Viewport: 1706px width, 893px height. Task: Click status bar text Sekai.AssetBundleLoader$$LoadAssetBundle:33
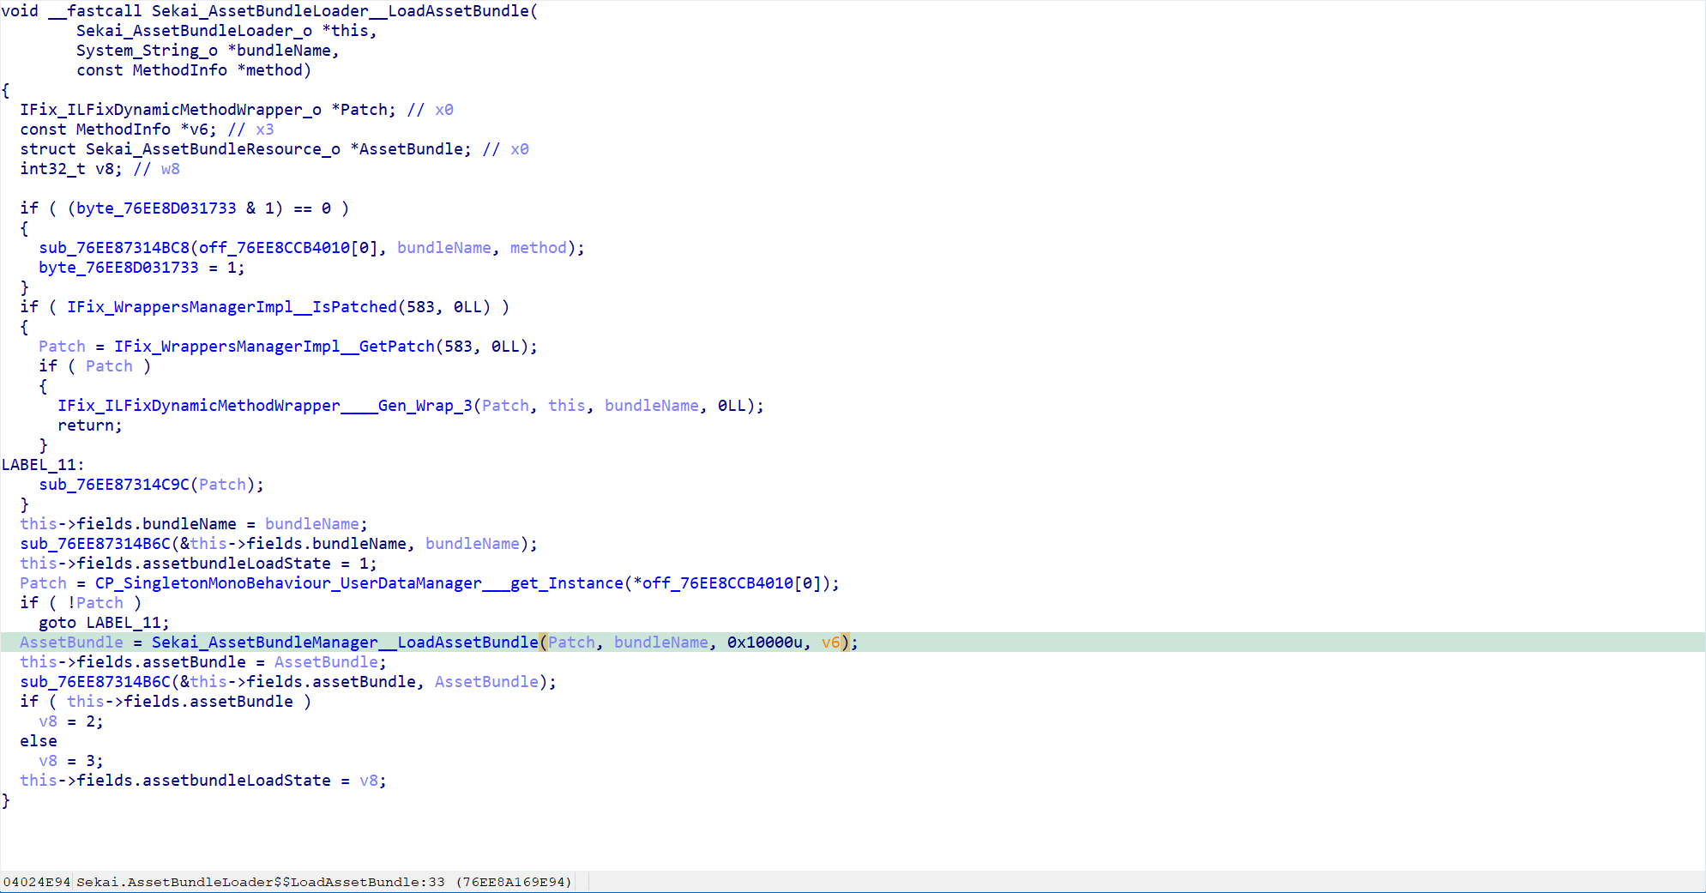point(261,882)
